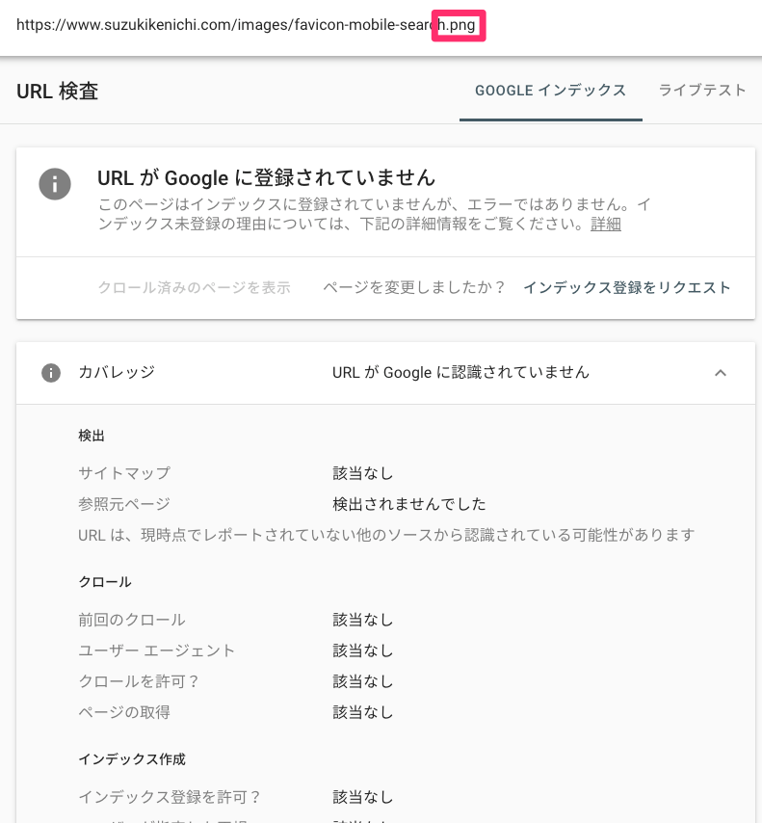Click the info icon next to カバレッジ
Viewport: 762px width, 823px height.
(x=51, y=373)
